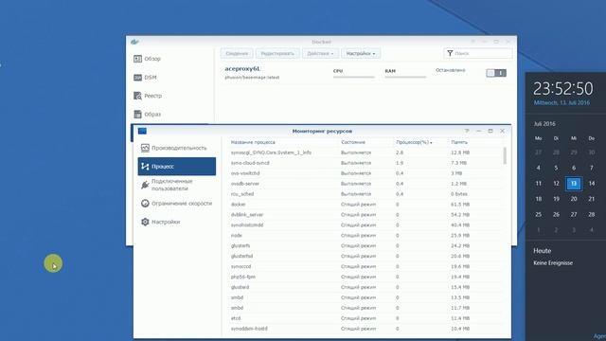
Task: Open Обзор in the Docker sidebar
Action: (147, 59)
